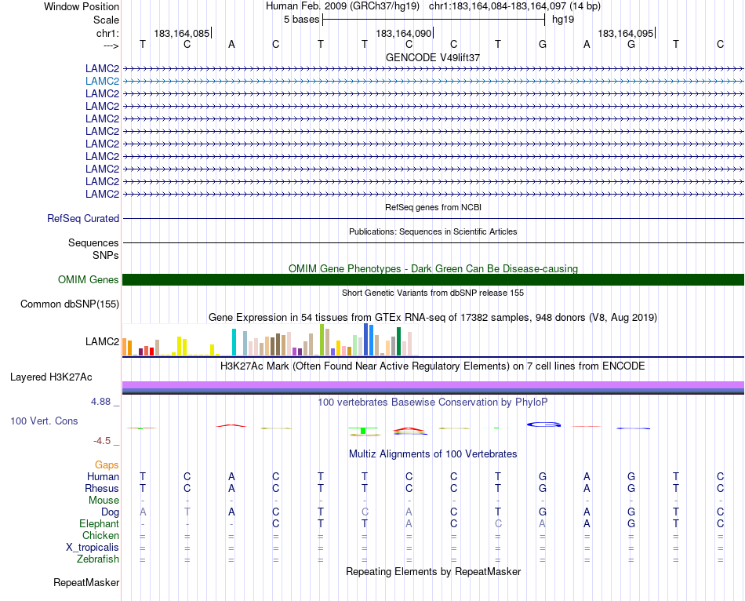This screenshot has width=745, height=601.
Task: Click the Human species label
Action: tap(103, 477)
